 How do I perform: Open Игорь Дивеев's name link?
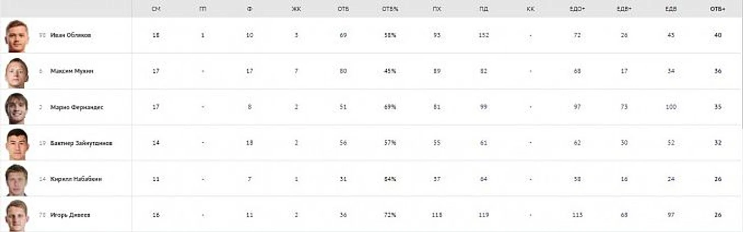tap(70, 215)
